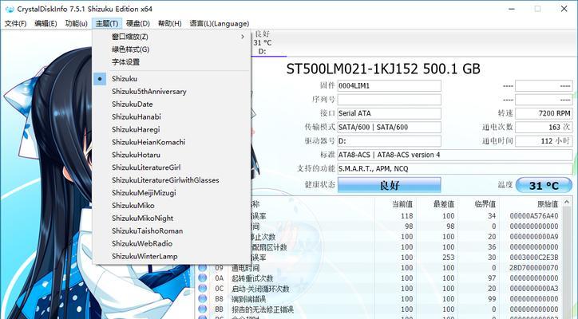Switch to the ShizukuMeijiMizugi theme

pos(172,193)
